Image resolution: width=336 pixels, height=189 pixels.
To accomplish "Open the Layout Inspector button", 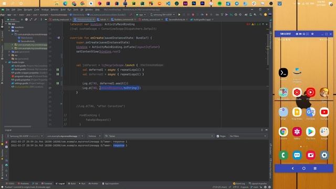I will (x=258, y=184).
